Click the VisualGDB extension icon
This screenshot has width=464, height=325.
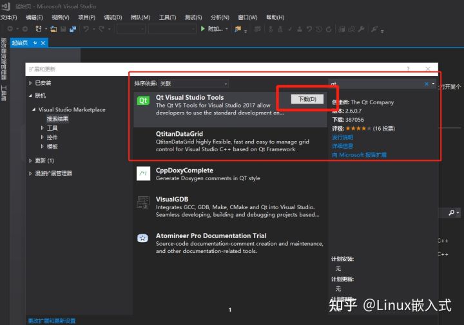[143, 203]
